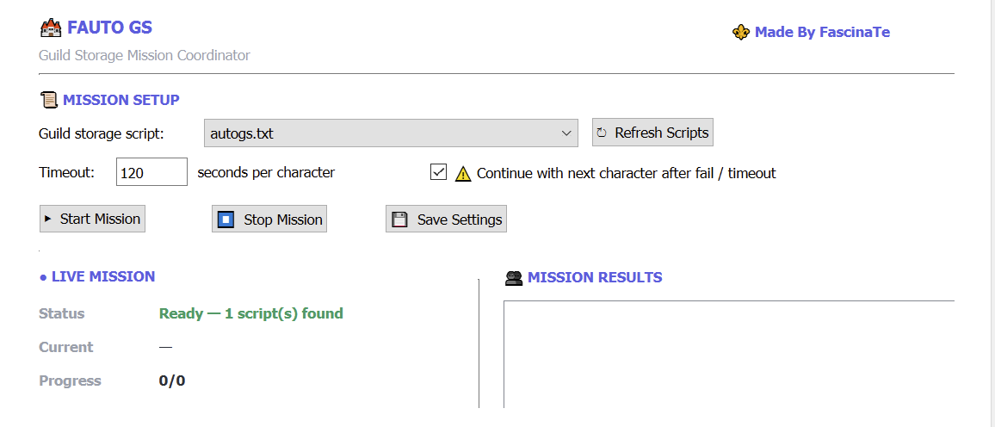The width and height of the screenshot is (995, 427).
Task: Expand the autogs.txt dropdown arrow
Action: [x=566, y=133]
